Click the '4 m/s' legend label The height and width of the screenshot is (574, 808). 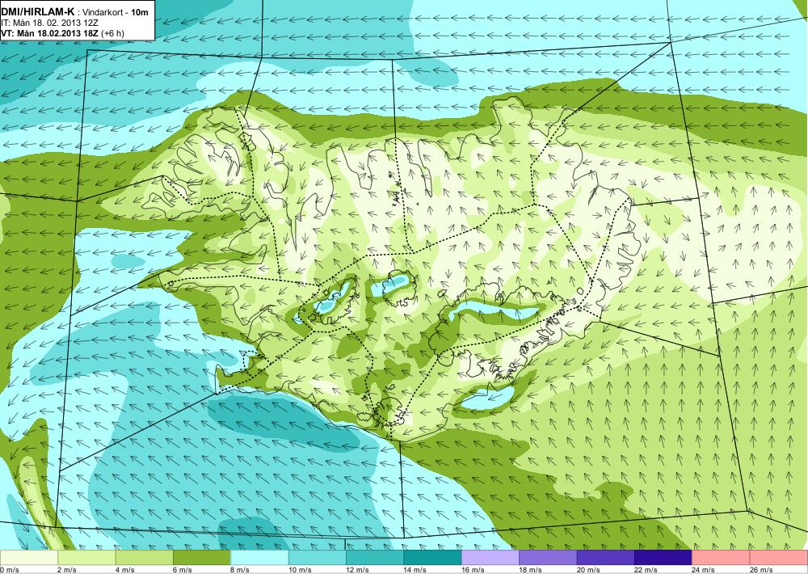click(x=124, y=570)
